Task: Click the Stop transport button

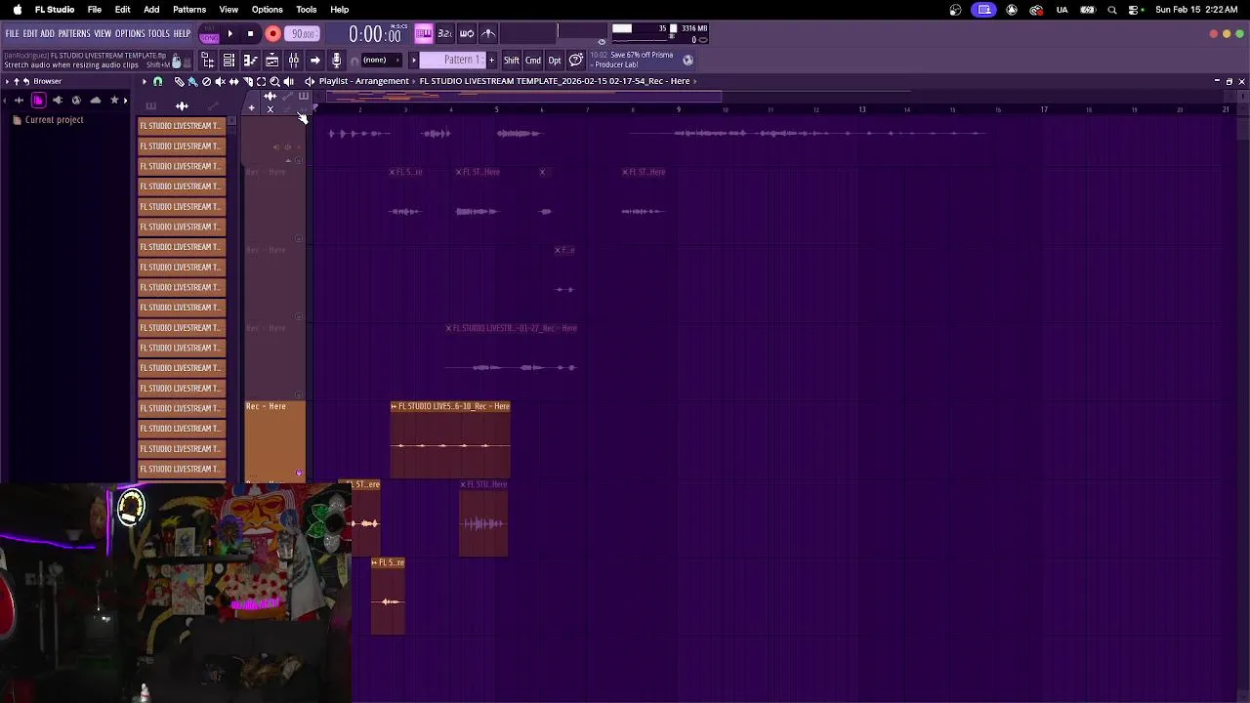Action: [250, 33]
